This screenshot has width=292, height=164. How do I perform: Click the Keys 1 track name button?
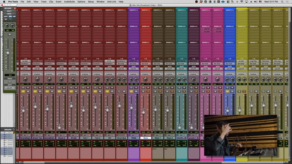click(157, 138)
